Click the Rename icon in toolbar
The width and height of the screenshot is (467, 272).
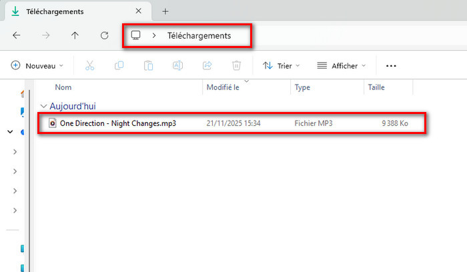(x=177, y=65)
